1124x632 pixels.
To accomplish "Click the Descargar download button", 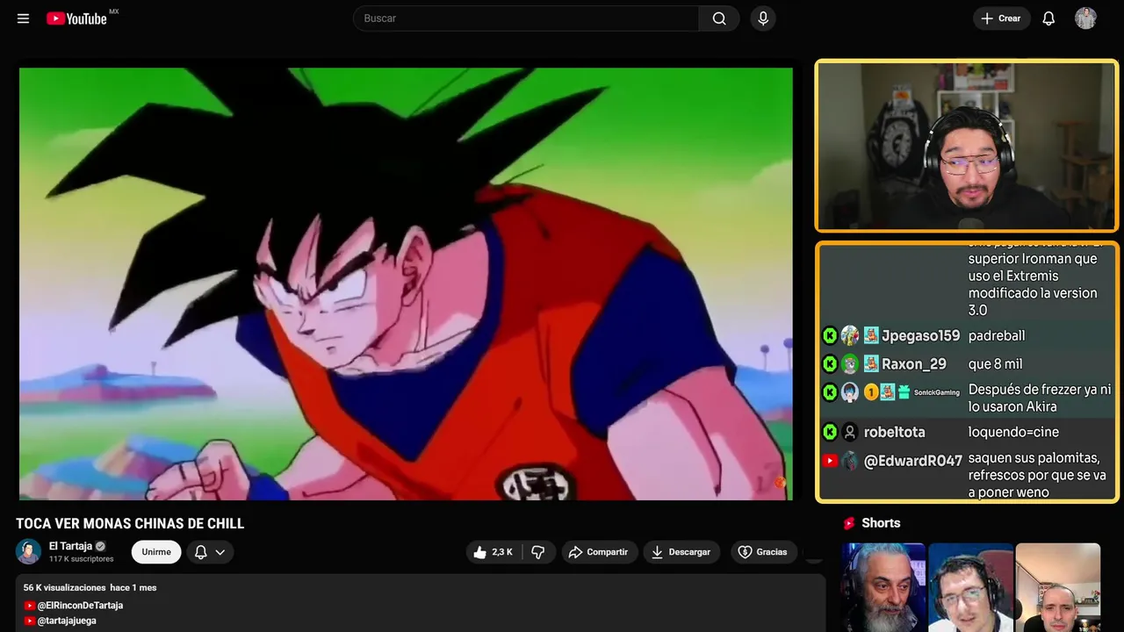I will (x=681, y=552).
